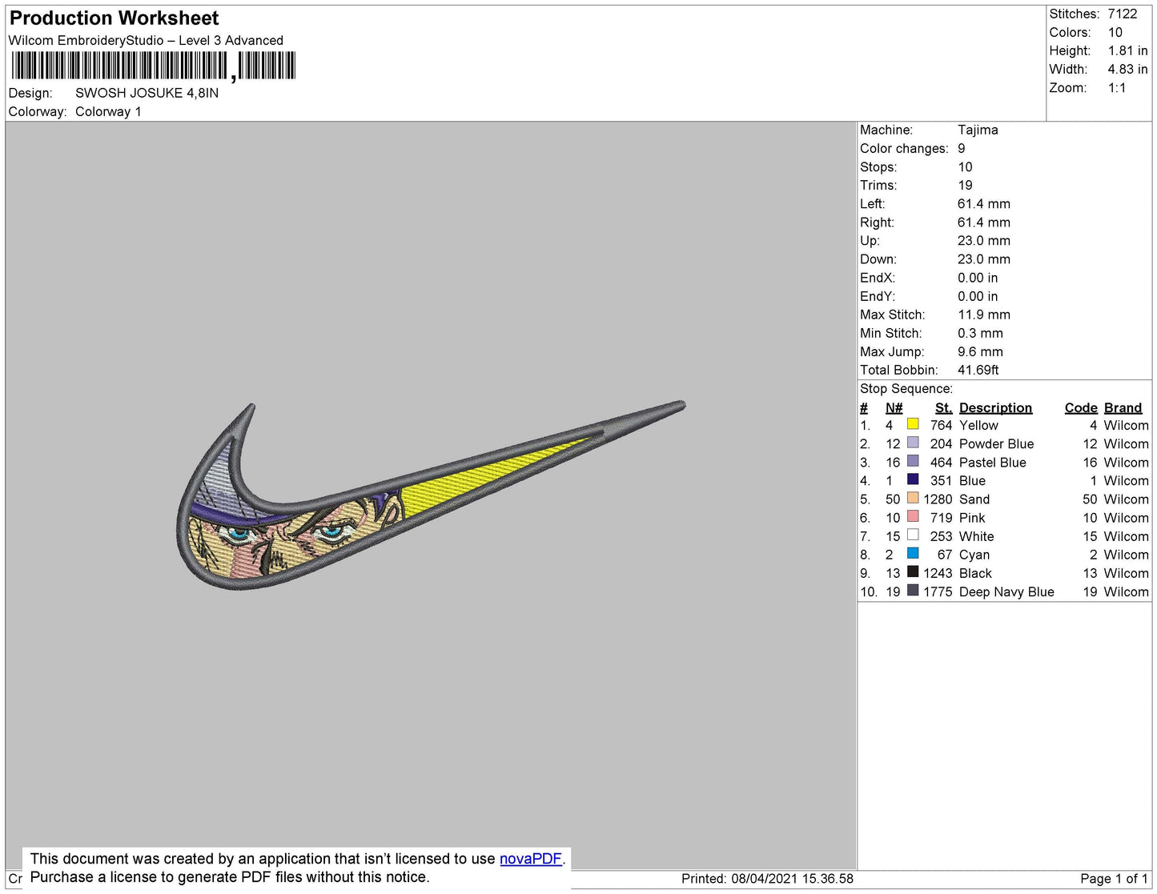
Task: Click the design name 'SWOSH JOSUKE 4,8IN'
Action: [x=147, y=93]
